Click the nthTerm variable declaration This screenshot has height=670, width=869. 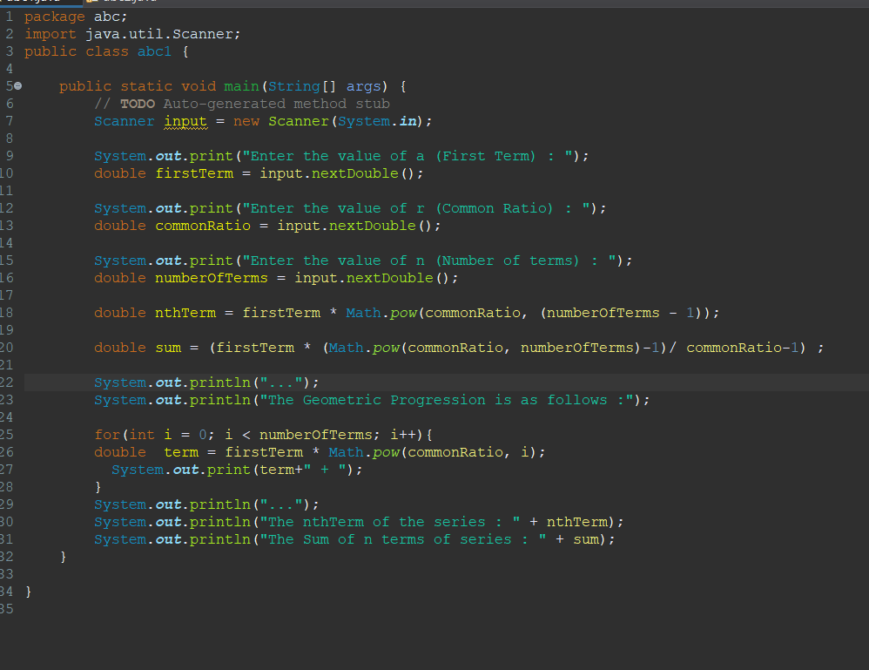[x=185, y=313]
